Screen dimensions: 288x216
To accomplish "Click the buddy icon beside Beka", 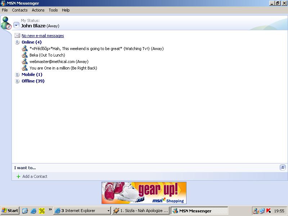I will click(x=25, y=55).
